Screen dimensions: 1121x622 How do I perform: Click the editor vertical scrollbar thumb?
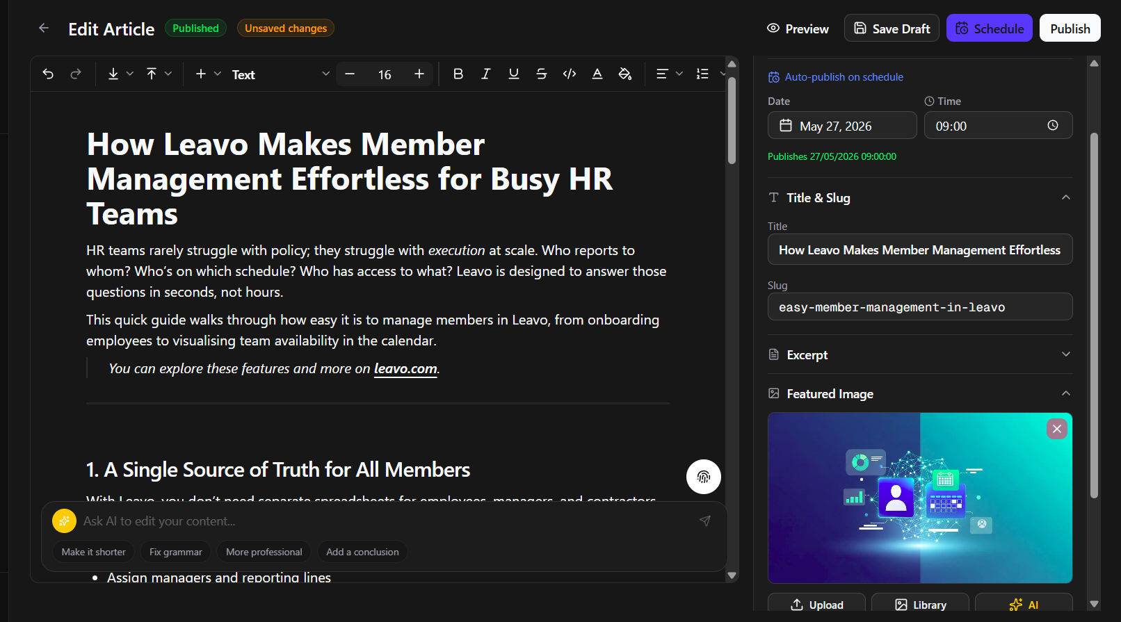(732, 120)
